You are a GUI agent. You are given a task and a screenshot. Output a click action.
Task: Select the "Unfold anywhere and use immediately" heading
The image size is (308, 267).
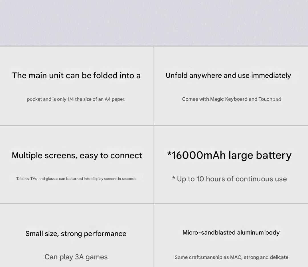(228, 75)
